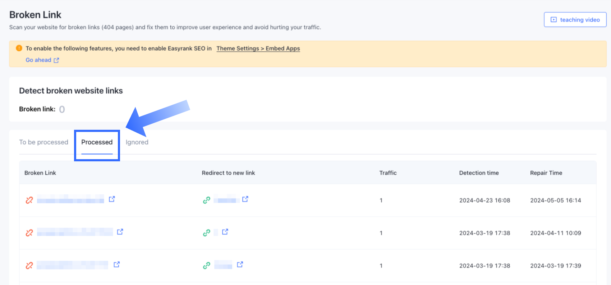
Task: Open third row broken link external icon
Action: 117,265
